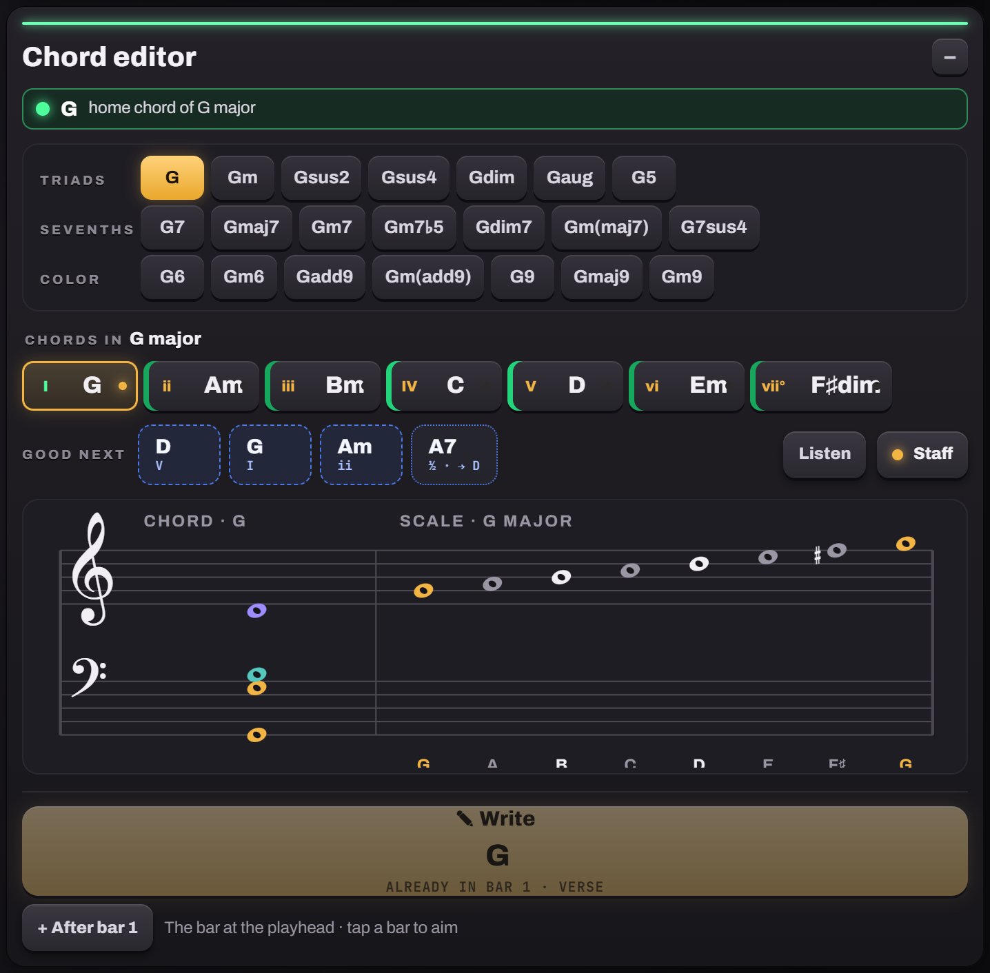
Task: Pick the G7 seventh chord
Action: pyautogui.click(x=172, y=227)
